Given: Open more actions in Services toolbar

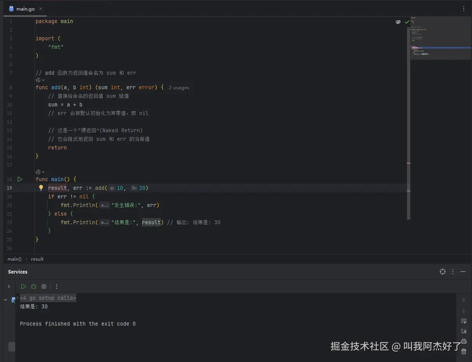Looking at the screenshot, I should click(57, 286).
